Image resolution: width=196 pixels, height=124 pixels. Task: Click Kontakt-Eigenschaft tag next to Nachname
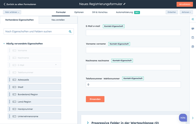(x=122, y=61)
